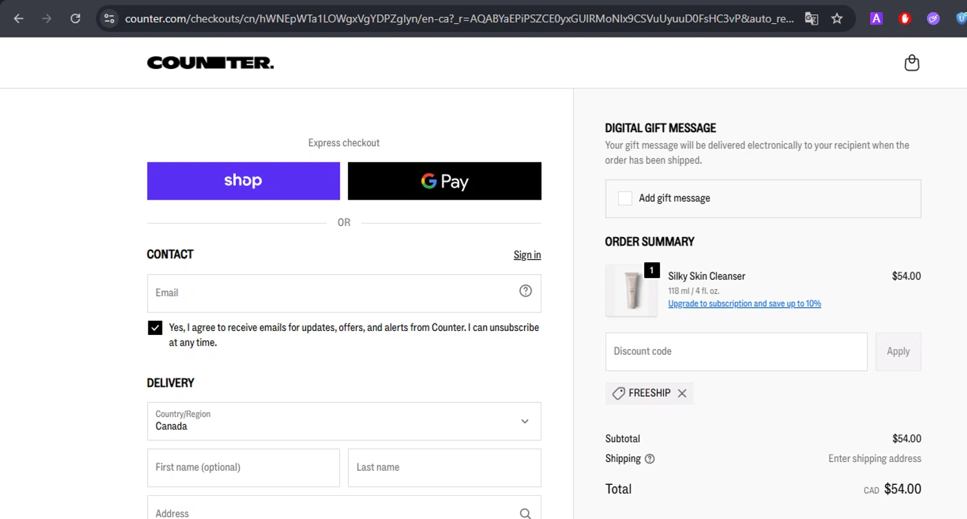
Task: Click the 'ORDER SUMMARY' heading
Action: (x=650, y=242)
